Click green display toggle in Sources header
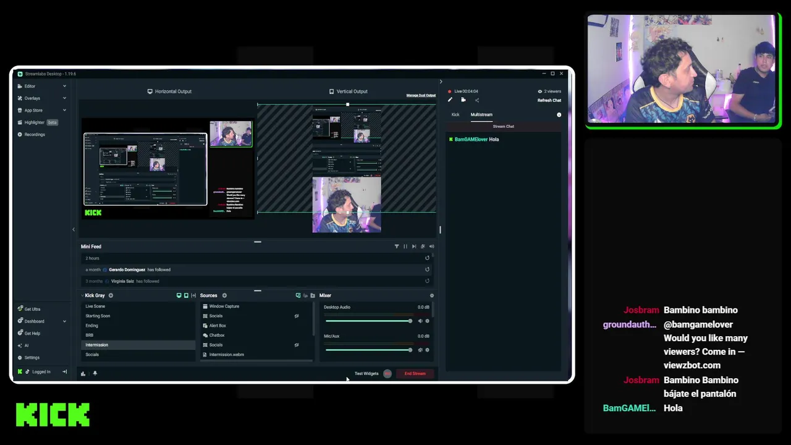The image size is (791, 445). tap(298, 295)
